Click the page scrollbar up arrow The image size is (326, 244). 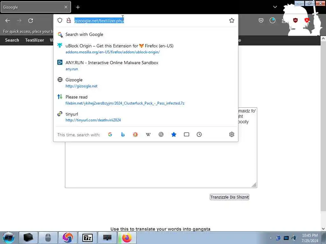coord(323,38)
